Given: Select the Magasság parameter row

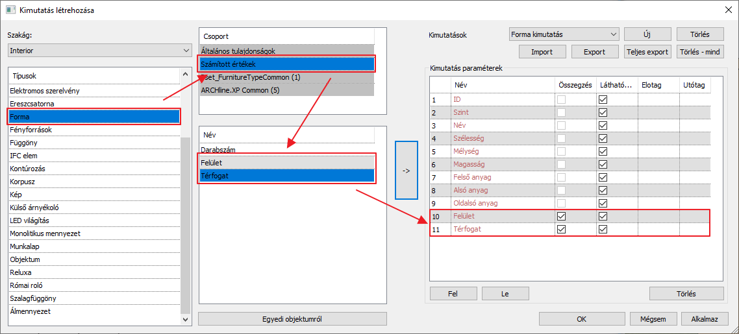Looking at the screenshot, I should click(469, 165).
